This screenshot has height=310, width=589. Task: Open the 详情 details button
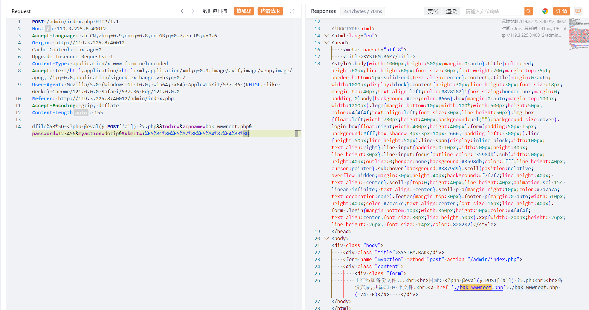[562, 11]
